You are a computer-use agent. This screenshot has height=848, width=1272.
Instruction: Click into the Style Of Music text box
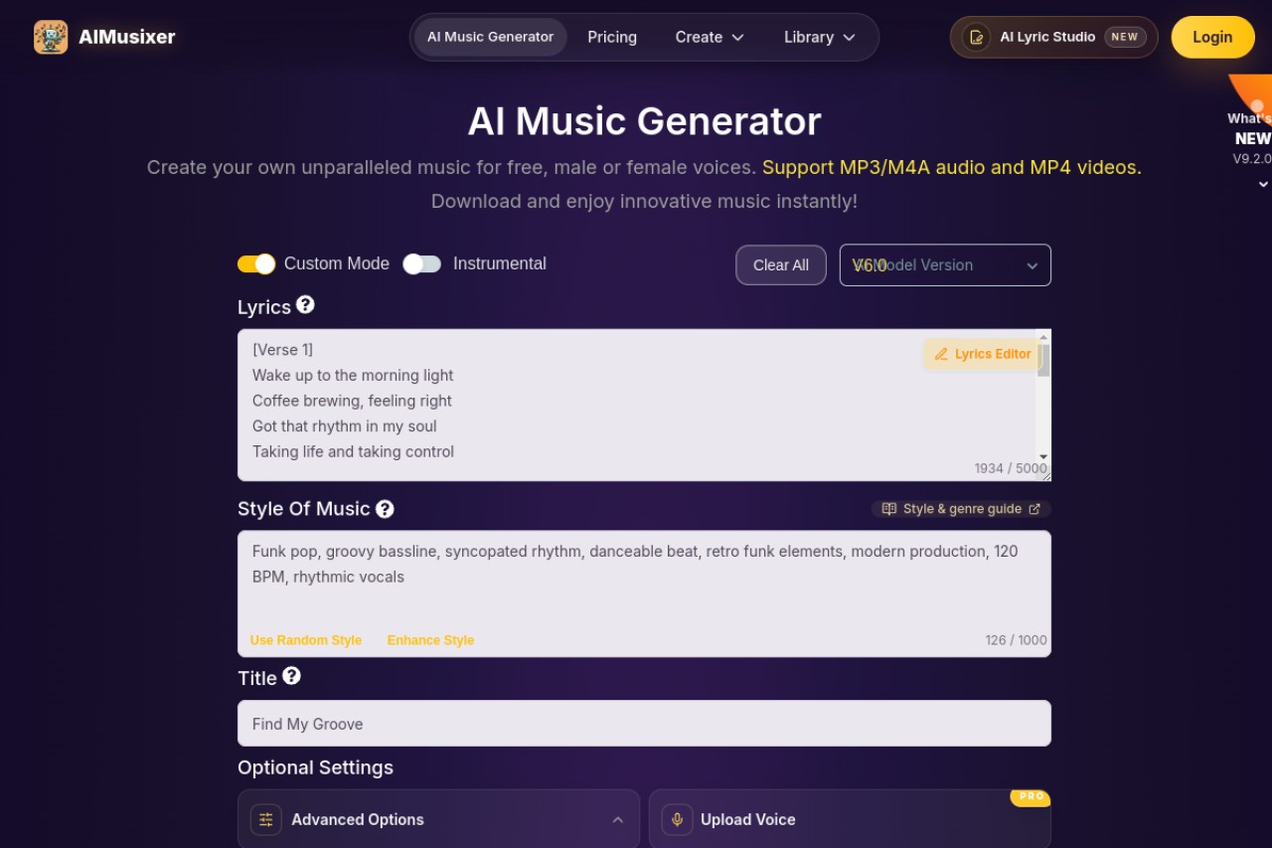coord(644,594)
